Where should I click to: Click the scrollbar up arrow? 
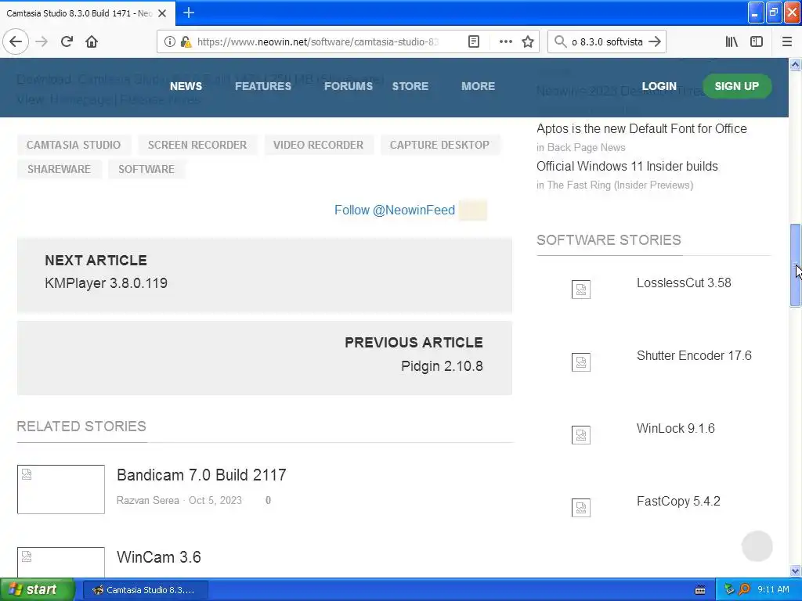coord(795,64)
